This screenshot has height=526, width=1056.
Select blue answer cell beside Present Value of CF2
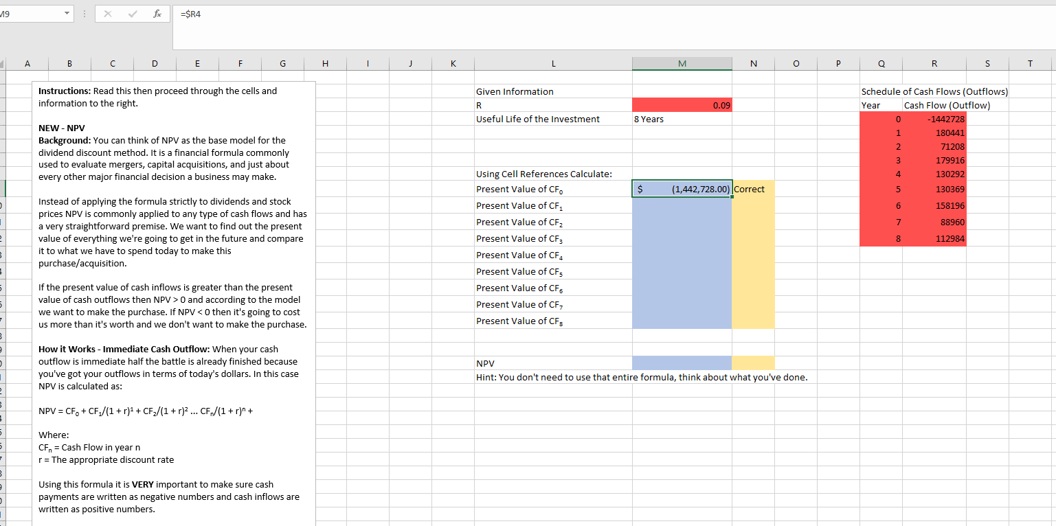coord(682,222)
